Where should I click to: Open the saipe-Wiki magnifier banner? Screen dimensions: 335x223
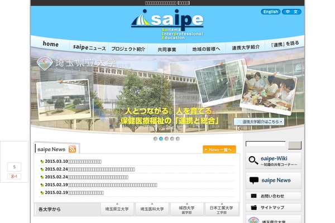coord(274,161)
